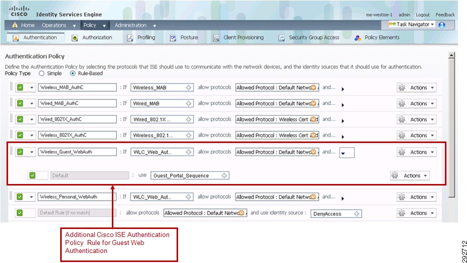This screenshot has height=263, width=467.
Task: Expand the Wireless_MAB_AuthC rule arrow after 'and...'
Action: pyautogui.click(x=343, y=89)
